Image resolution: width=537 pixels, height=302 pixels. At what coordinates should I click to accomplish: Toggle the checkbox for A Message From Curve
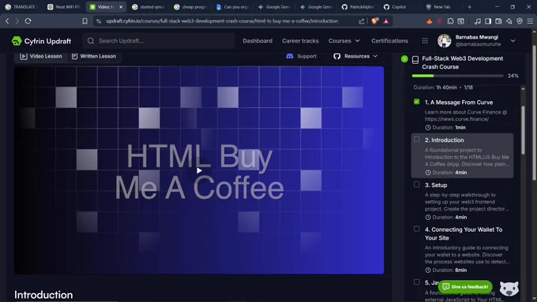click(416, 102)
